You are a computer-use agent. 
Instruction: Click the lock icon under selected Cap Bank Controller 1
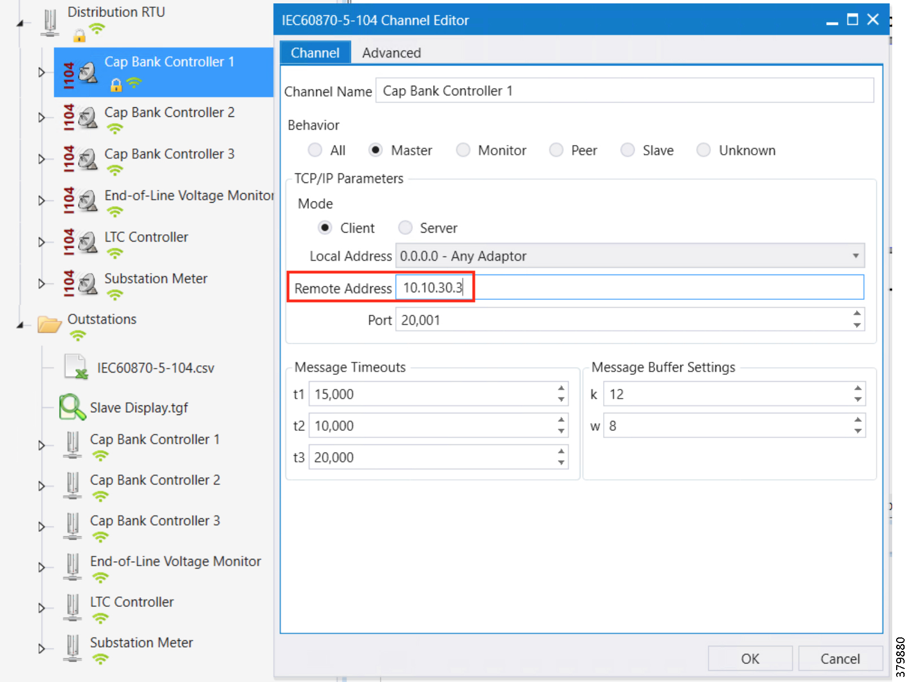[x=116, y=85]
